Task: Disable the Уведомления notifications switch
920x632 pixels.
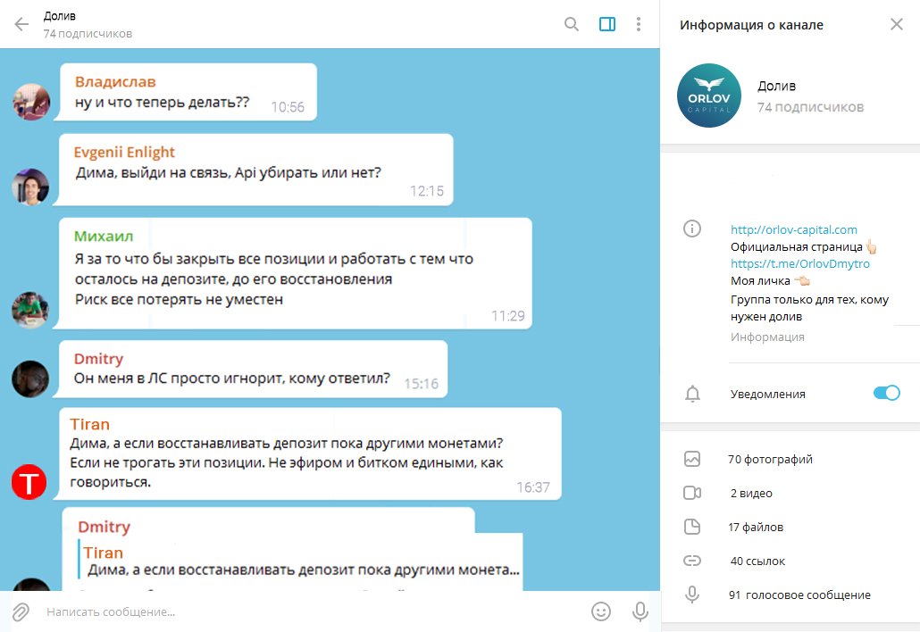Action: tap(887, 393)
